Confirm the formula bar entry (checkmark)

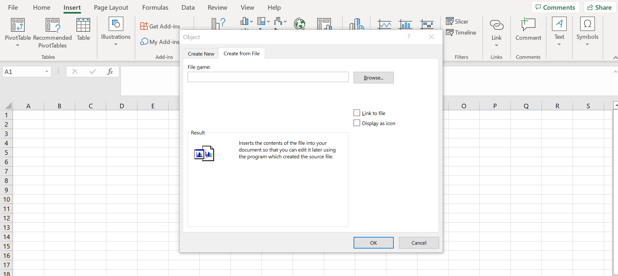[93, 71]
